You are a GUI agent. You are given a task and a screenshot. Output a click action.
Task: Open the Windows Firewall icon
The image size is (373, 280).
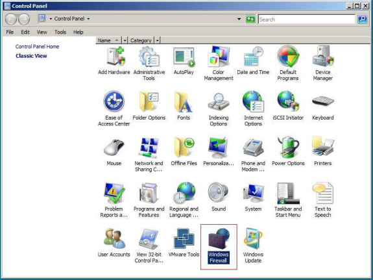[219, 246]
